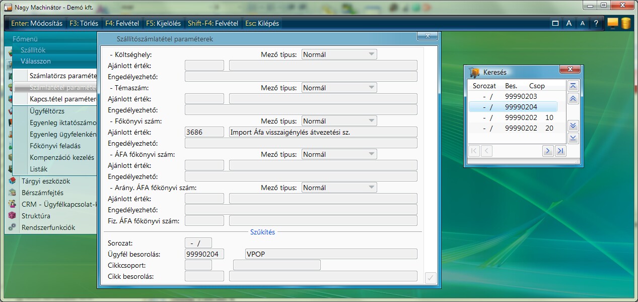Click the Rendszerfunkciók gears icon

coord(12,227)
